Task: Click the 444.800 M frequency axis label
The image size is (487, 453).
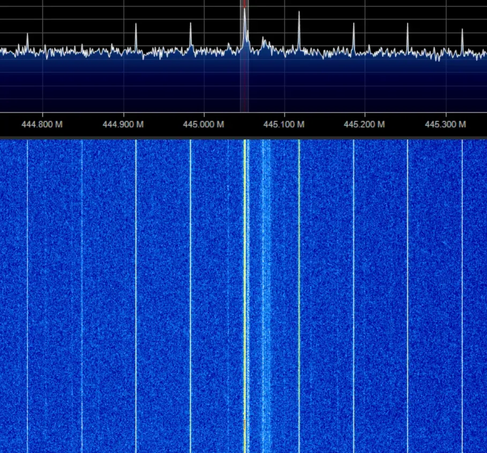Action: click(42, 124)
